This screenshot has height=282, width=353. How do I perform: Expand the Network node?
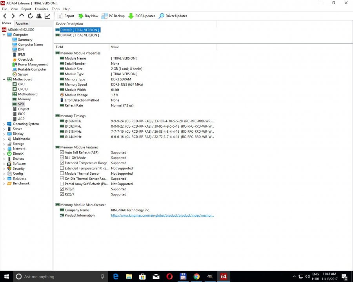tap(4, 149)
